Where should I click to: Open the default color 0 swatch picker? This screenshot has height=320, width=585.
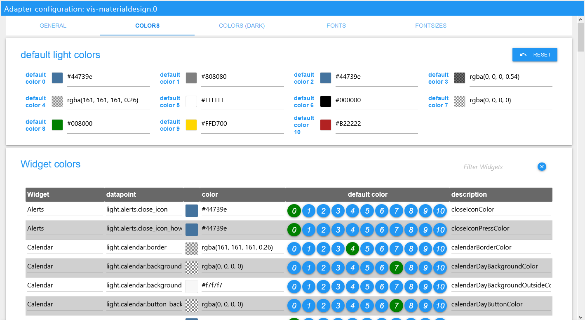coord(57,78)
